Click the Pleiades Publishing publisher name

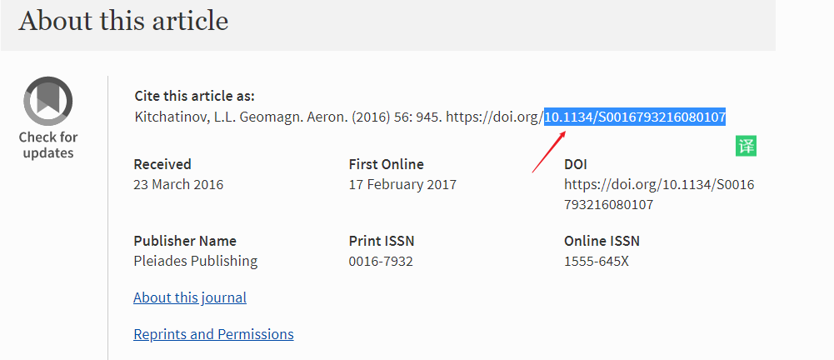tap(195, 261)
